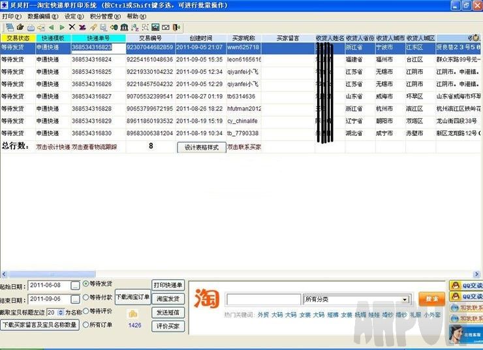Click the 评价买家 button
The width and height of the screenshot is (483, 350).
tap(168, 326)
